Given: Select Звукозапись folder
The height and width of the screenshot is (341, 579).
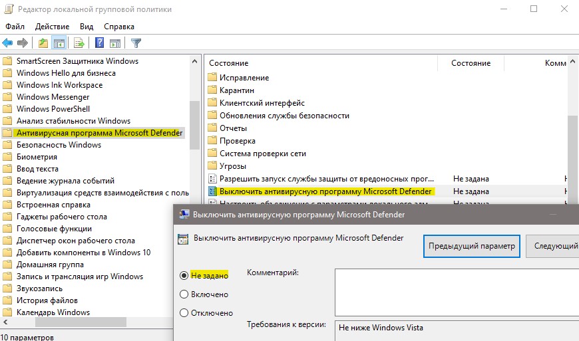Looking at the screenshot, I should tap(39, 288).
